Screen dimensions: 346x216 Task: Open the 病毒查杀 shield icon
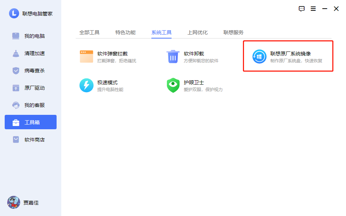(15, 71)
